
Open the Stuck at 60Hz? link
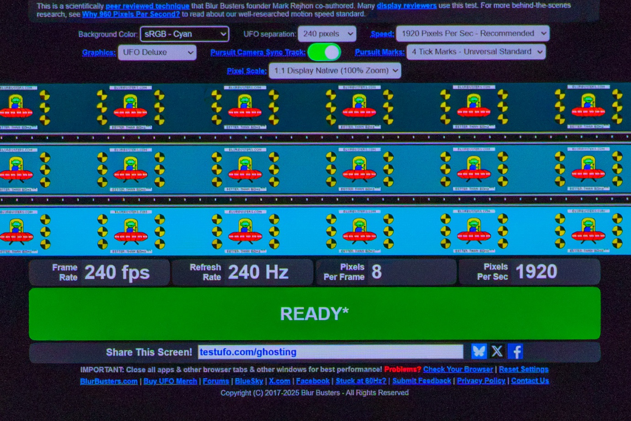(x=361, y=381)
